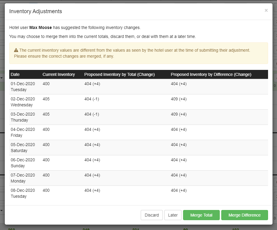Select the 06-Dec-2020 Sunday date cell

(23, 163)
